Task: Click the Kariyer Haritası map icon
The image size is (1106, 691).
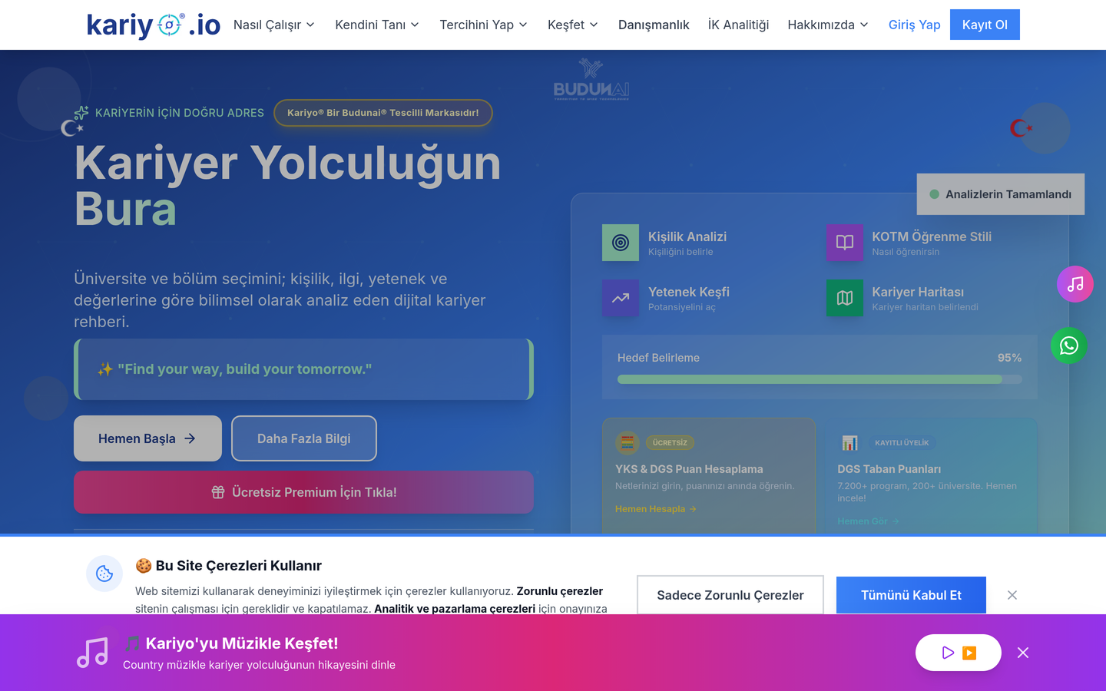Action: click(845, 298)
